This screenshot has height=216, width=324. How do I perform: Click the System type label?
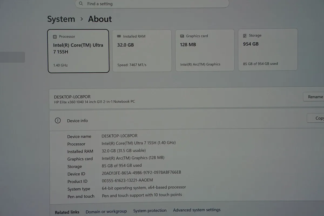(79, 189)
